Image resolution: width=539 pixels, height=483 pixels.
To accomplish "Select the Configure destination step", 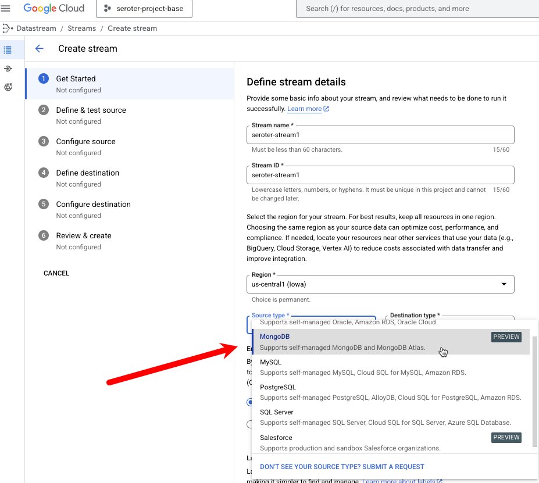I will click(x=130, y=210).
